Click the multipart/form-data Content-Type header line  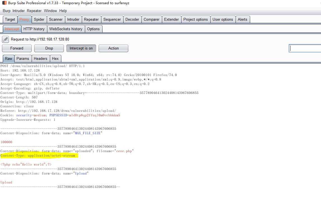(x=99, y=93)
